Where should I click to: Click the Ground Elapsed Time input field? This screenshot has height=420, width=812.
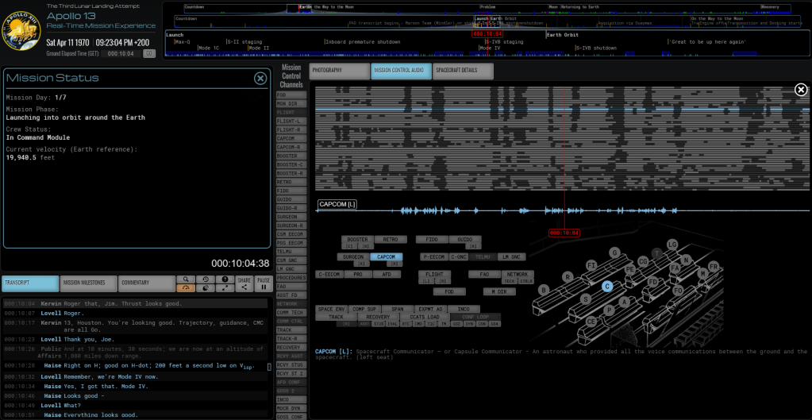(x=121, y=54)
